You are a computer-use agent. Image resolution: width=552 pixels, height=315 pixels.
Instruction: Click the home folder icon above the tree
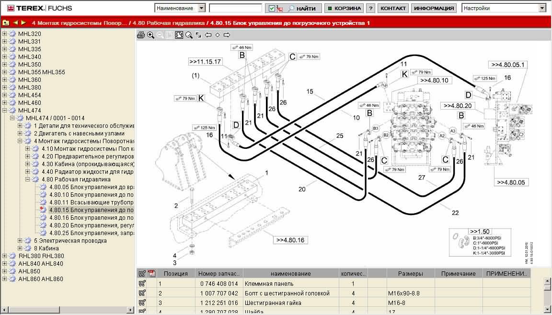click(x=6, y=22)
